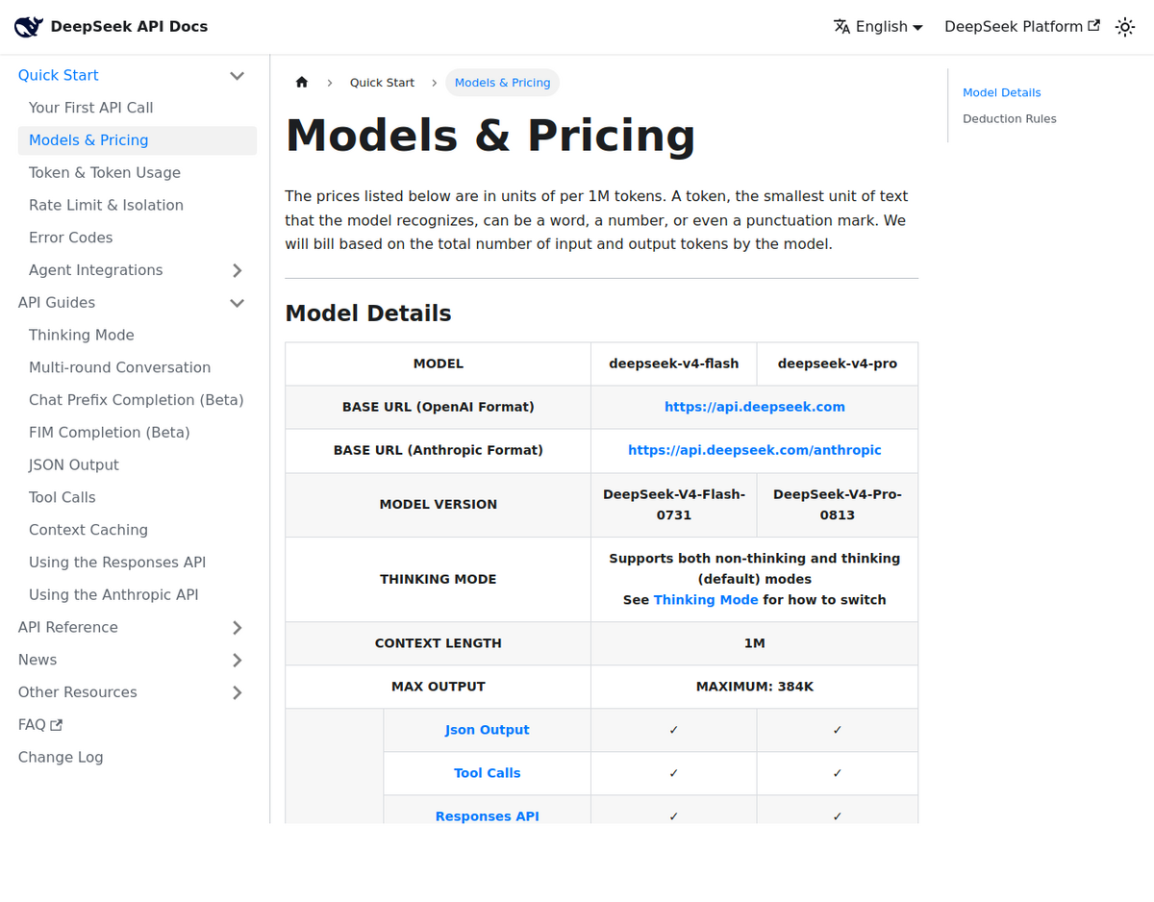
Task: Open DeepSeek Platform external link
Action: coord(1022,27)
